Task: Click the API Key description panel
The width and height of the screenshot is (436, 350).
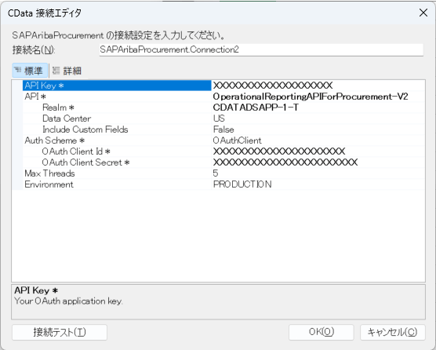Action: tap(218, 302)
